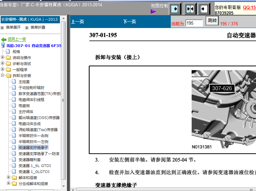
Task: Expand the 诊断与测试 folder
Action: coord(2,63)
